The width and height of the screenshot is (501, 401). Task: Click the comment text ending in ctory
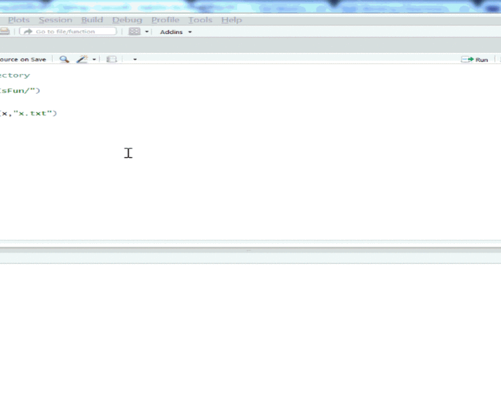[x=15, y=76]
